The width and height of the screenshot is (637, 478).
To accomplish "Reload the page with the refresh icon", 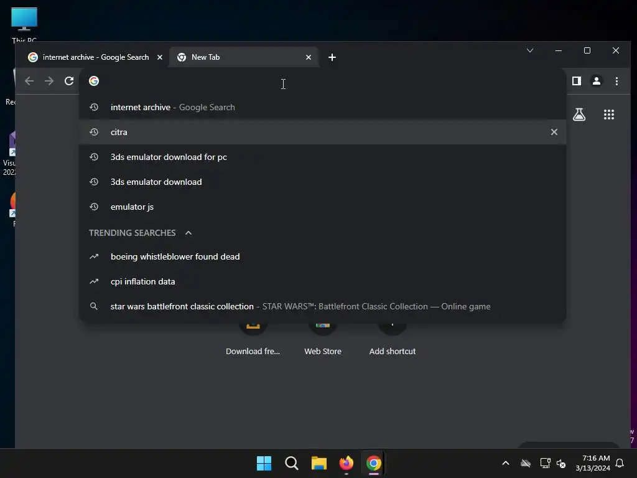I will [69, 81].
